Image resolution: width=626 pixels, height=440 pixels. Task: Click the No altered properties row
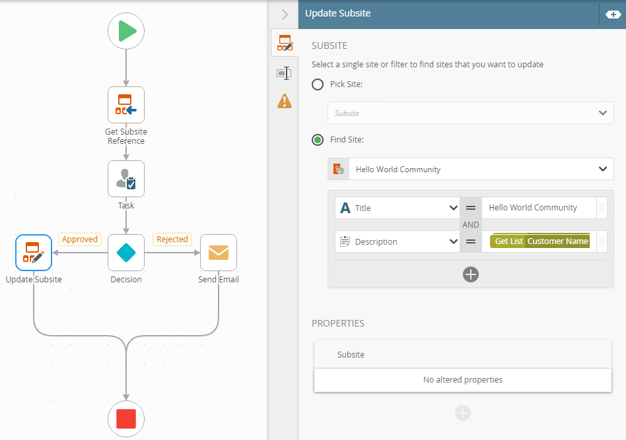463,380
